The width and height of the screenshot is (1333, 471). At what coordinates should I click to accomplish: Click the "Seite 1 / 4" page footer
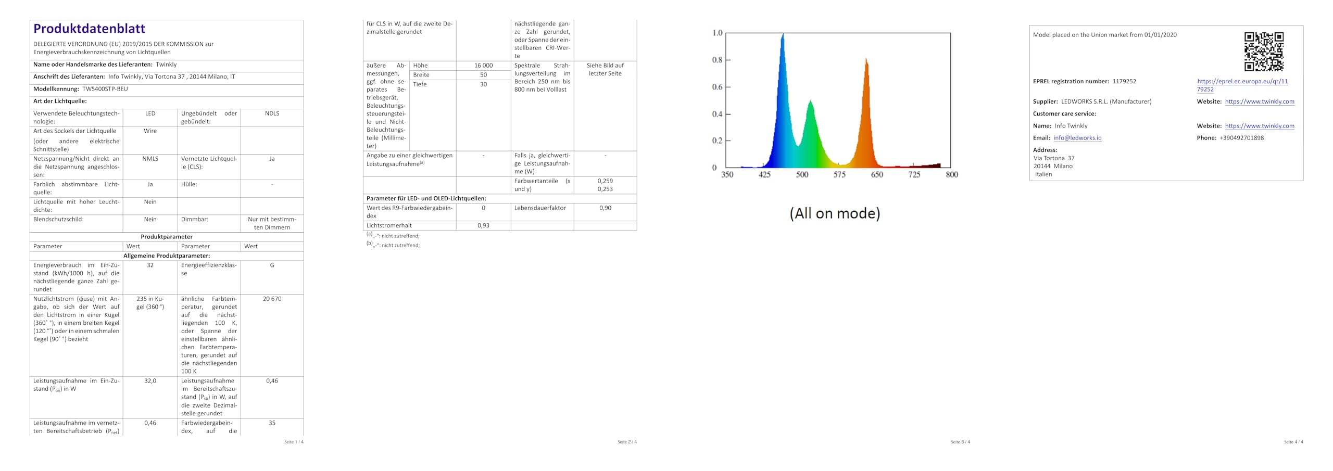click(294, 442)
